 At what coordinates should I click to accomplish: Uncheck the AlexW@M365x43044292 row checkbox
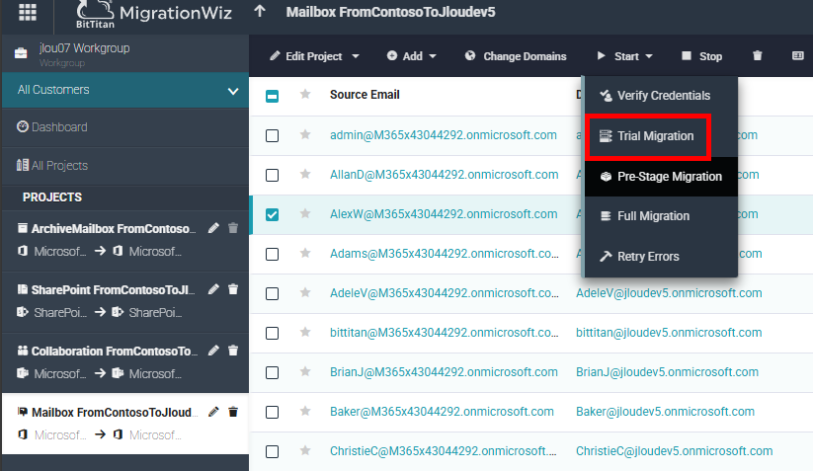[273, 214]
